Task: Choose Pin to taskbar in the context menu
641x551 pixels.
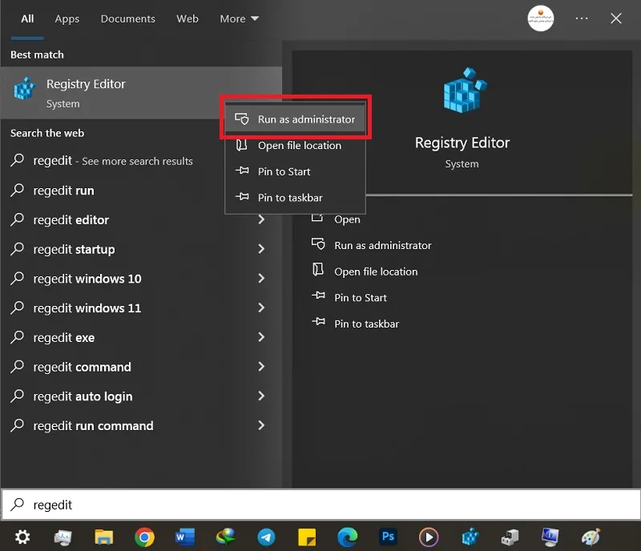Action: coord(295,198)
